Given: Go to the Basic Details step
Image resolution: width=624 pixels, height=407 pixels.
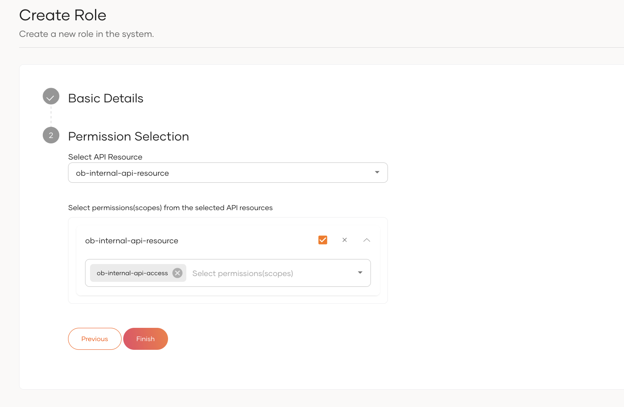Looking at the screenshot, I should pos(105,98).
